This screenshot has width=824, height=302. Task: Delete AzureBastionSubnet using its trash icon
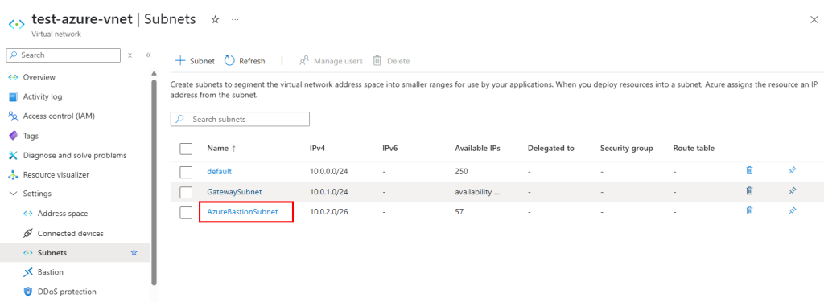point(750,210)
